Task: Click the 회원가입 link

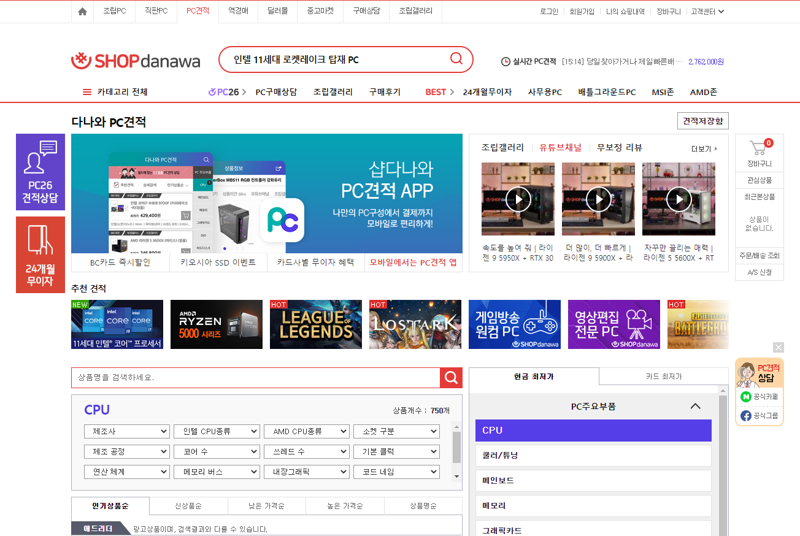Action: pos(582,12)
